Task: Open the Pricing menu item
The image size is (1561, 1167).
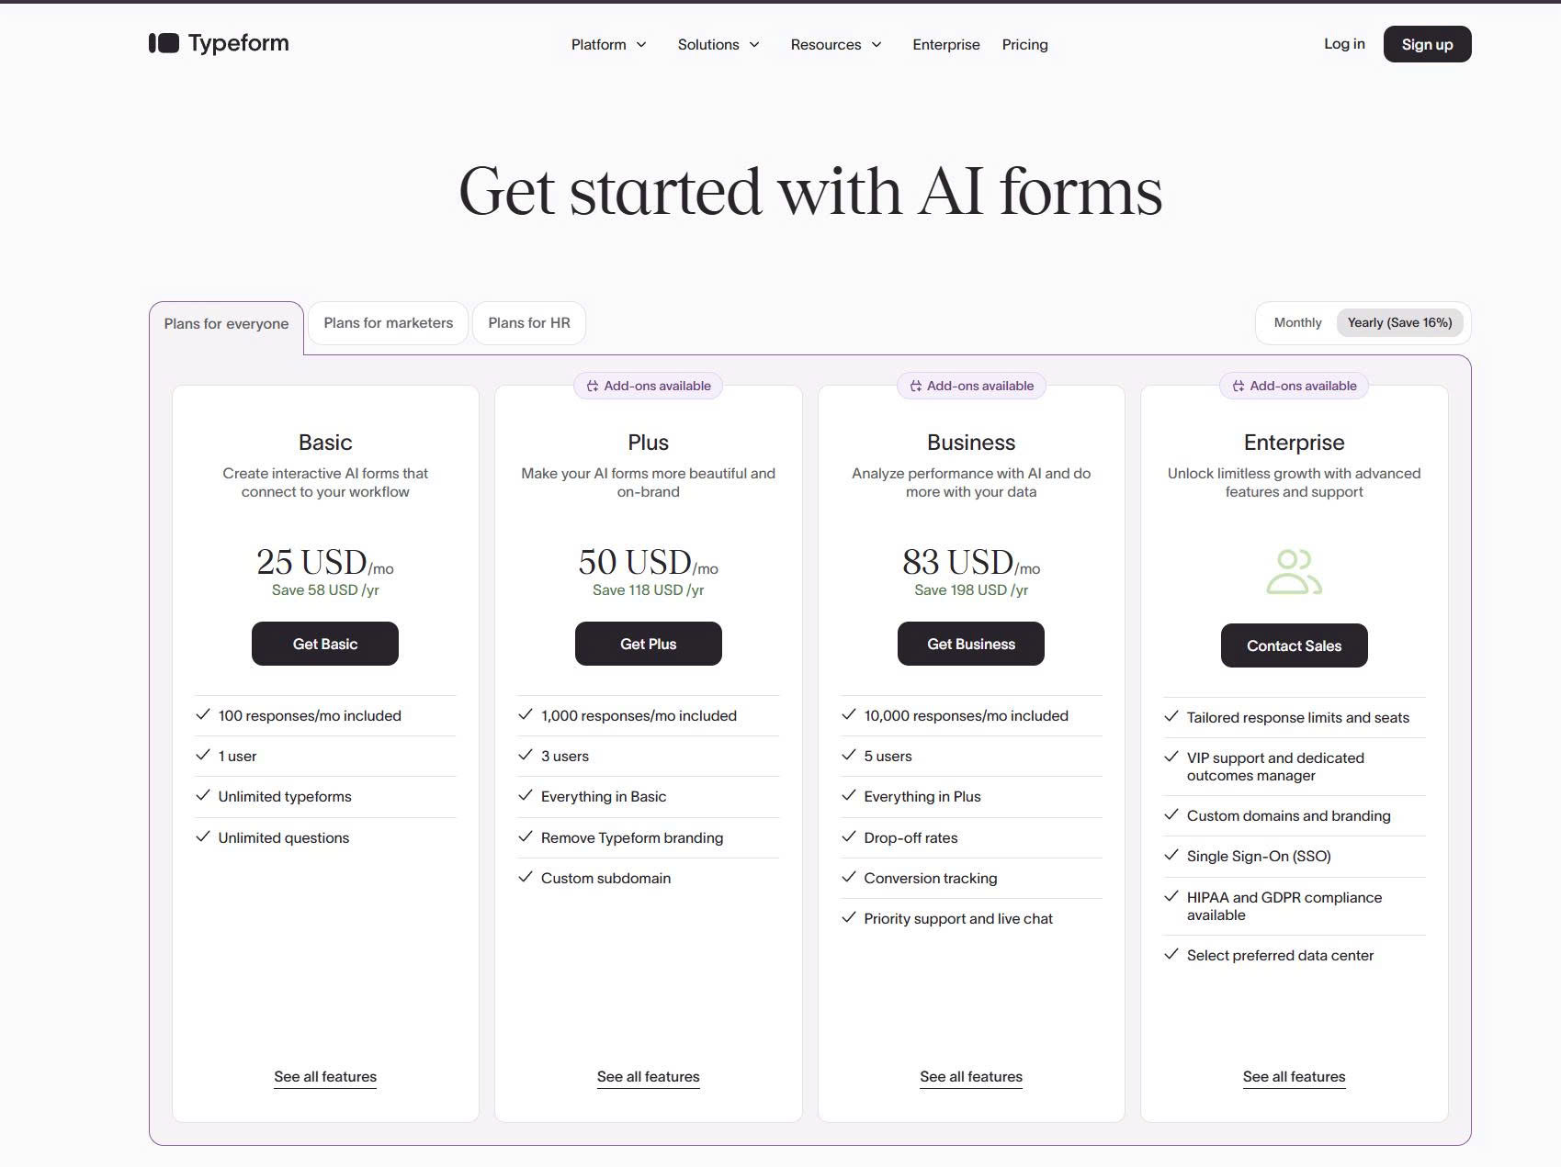Action: [1024, 44]
